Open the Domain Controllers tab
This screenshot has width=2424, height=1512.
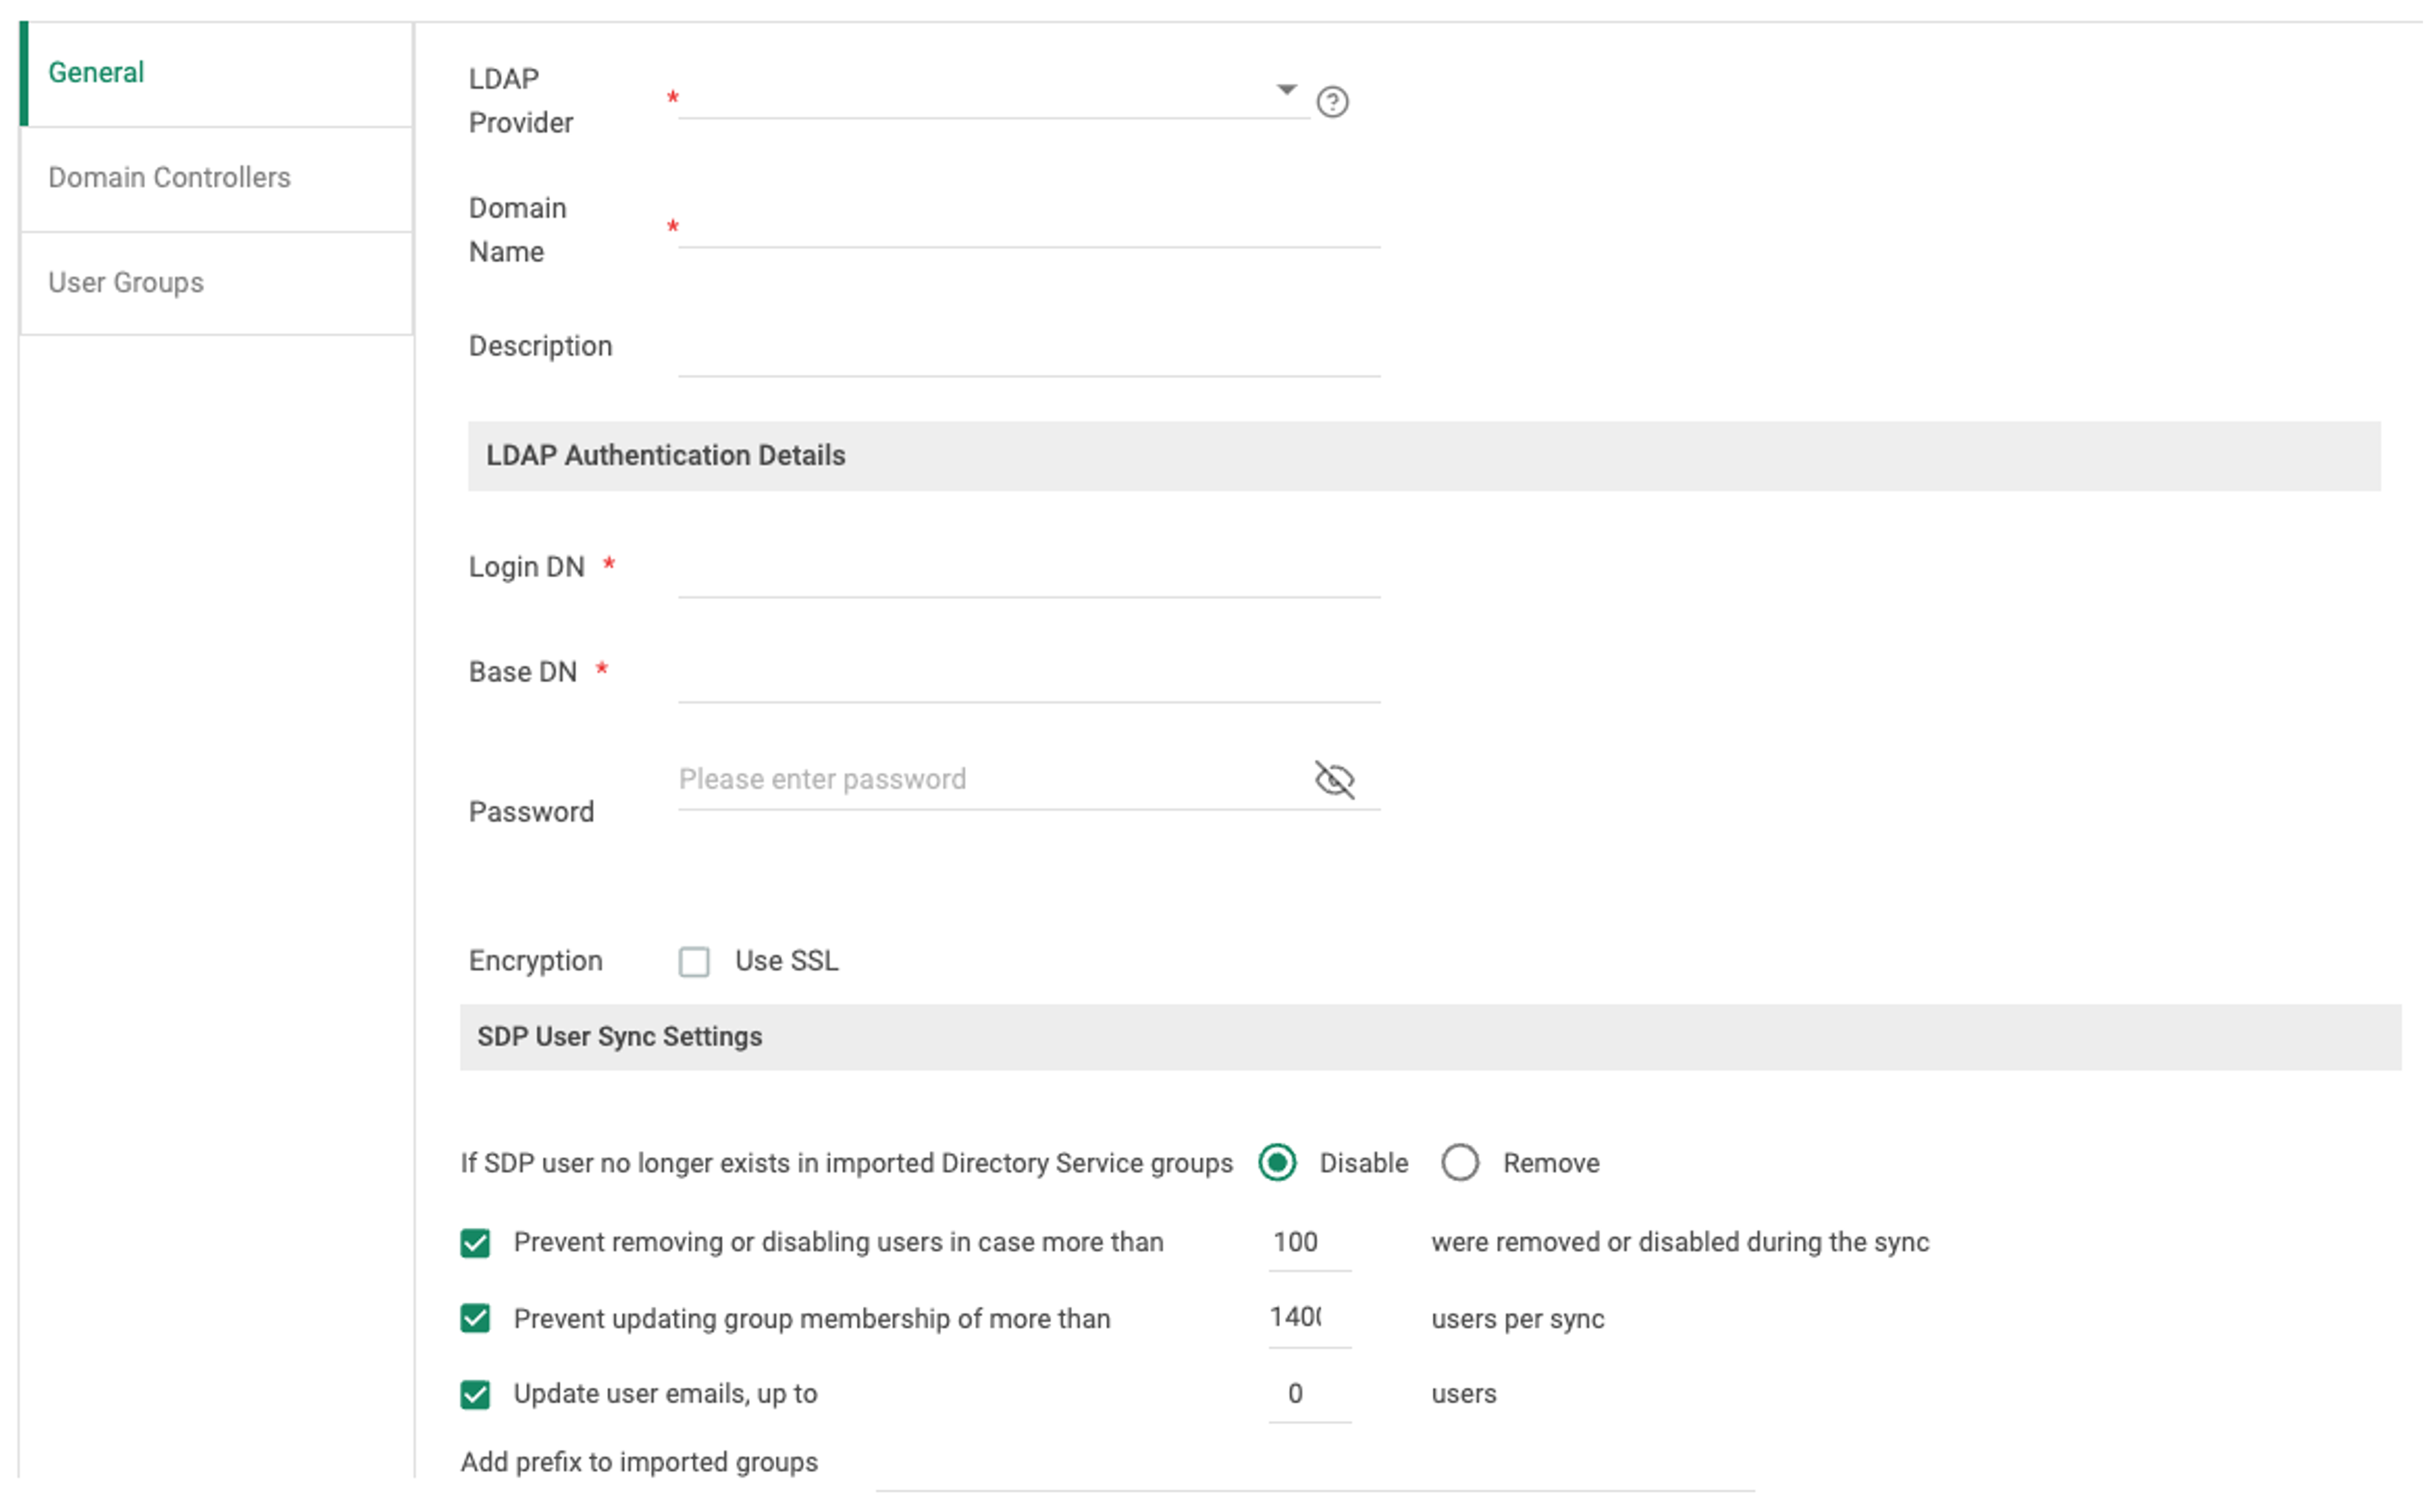169,178
